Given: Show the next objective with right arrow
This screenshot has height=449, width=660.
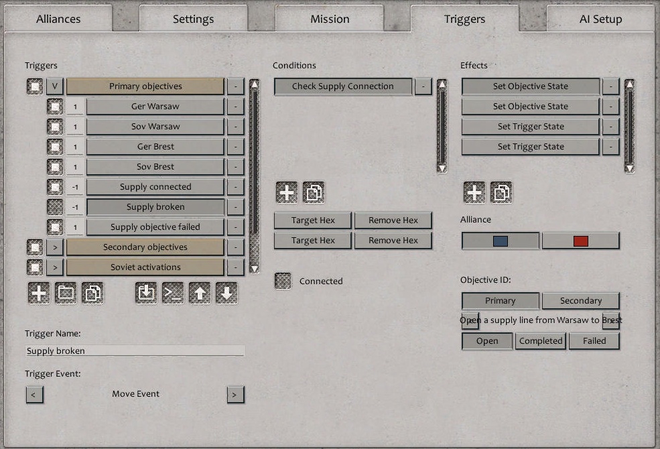Looking at the screenshot, I should [x=611, y=320].
